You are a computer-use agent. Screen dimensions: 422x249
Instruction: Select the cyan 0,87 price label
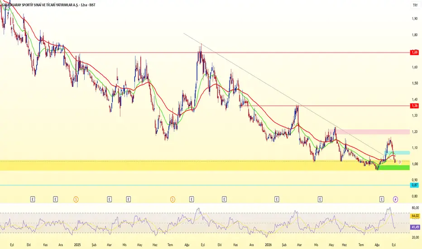[415, 185]
